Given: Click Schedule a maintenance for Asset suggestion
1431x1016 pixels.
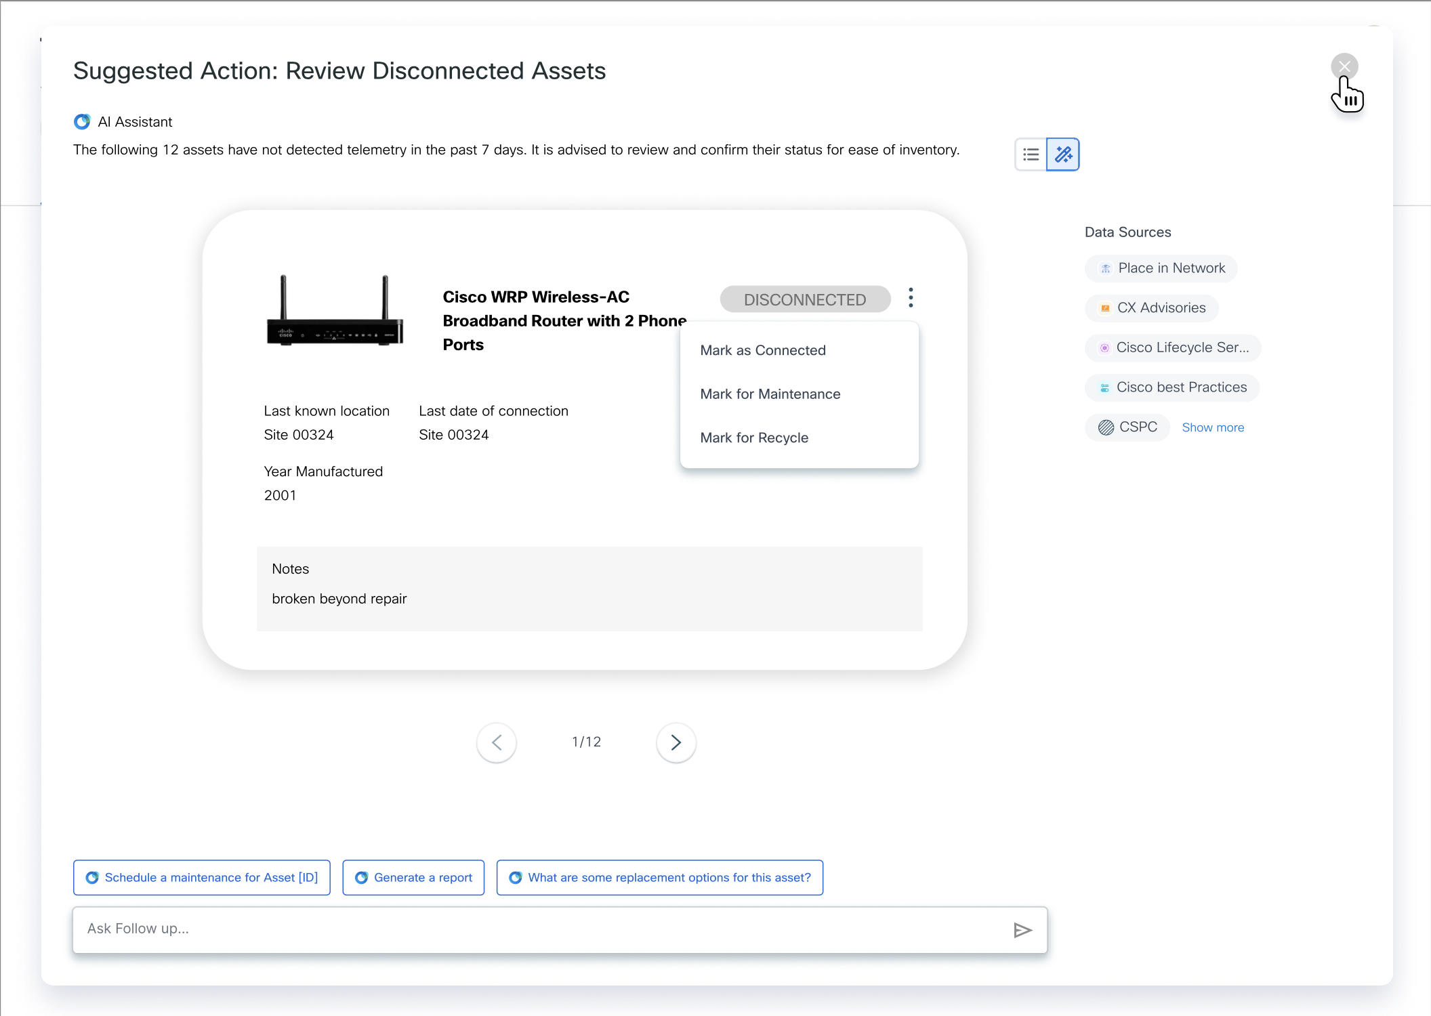Looking at the screenshot, I should coord(202,878).
